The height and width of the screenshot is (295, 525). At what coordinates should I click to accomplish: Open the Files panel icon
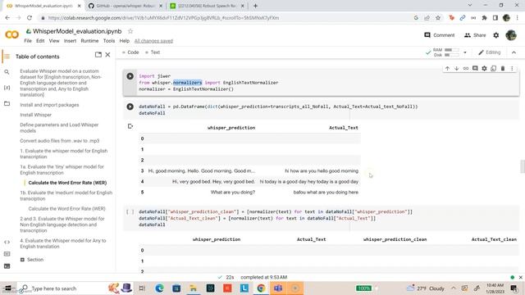tap(7, 104)
